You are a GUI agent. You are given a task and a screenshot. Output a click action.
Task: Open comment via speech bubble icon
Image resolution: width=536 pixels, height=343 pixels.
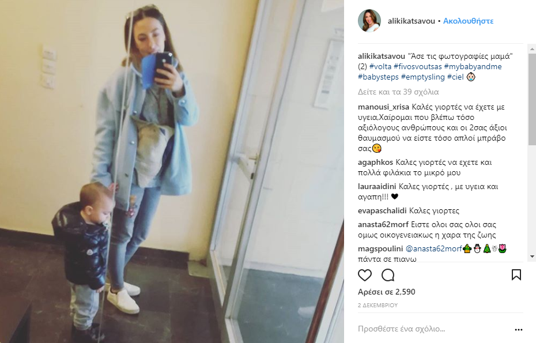tap(388, 276)
